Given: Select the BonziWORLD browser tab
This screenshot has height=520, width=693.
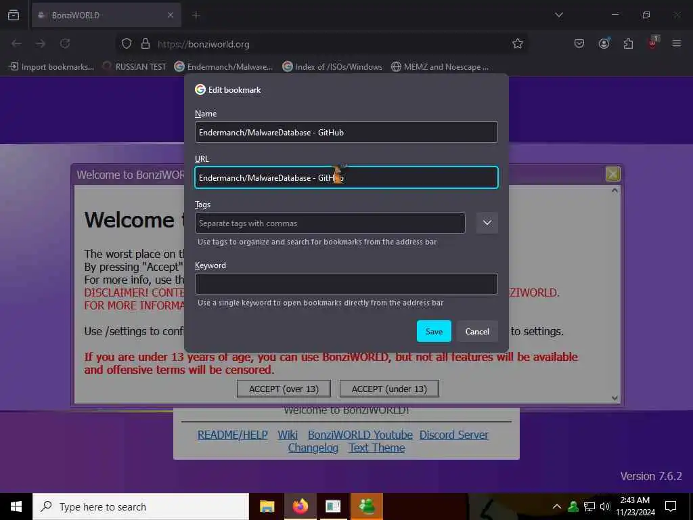Looking at the screenshot, I should tap(106, 16).
